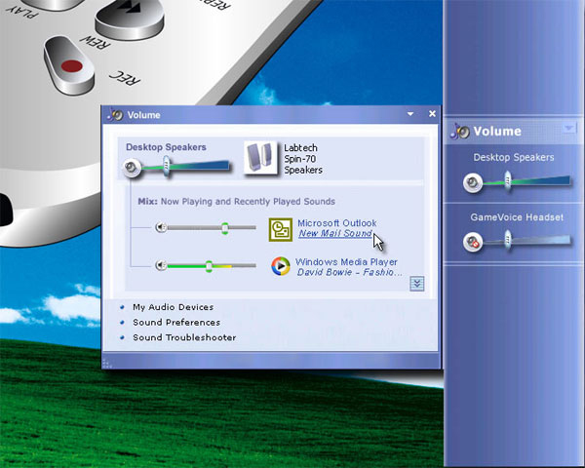Image resolution: width=585 pixels, height=468 pixels.
Task: Open the Volume window title bar dropdown arrow
Action: tap(410, 114)
